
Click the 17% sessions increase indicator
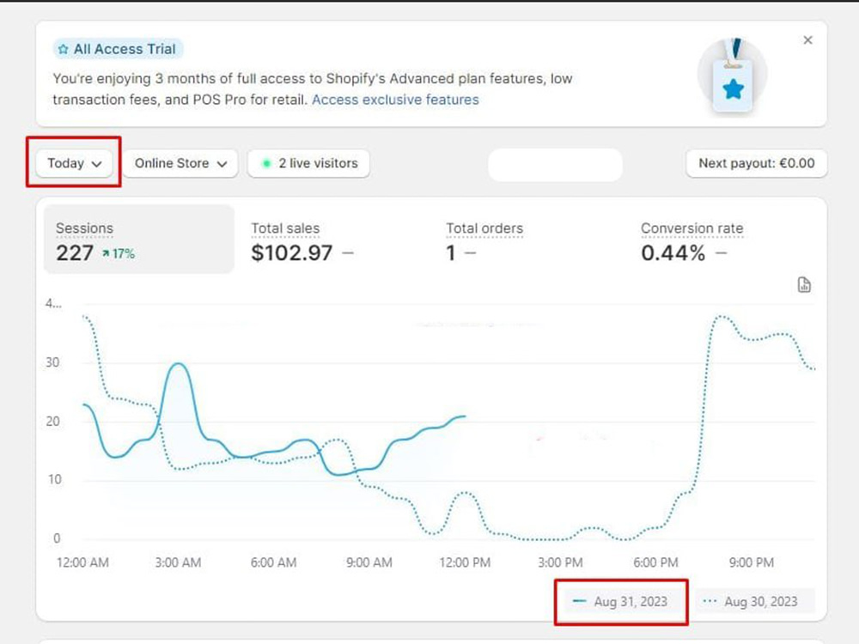[119, 253]
